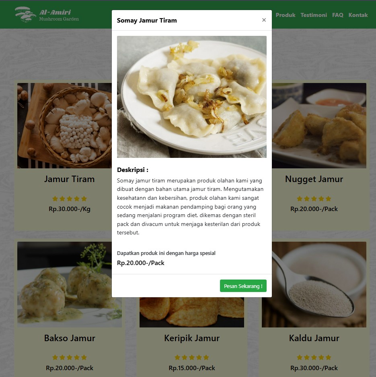This screenshot has width=376, height=377.
Task: Click the Keripik Jamur chips image
Action: 191,312
